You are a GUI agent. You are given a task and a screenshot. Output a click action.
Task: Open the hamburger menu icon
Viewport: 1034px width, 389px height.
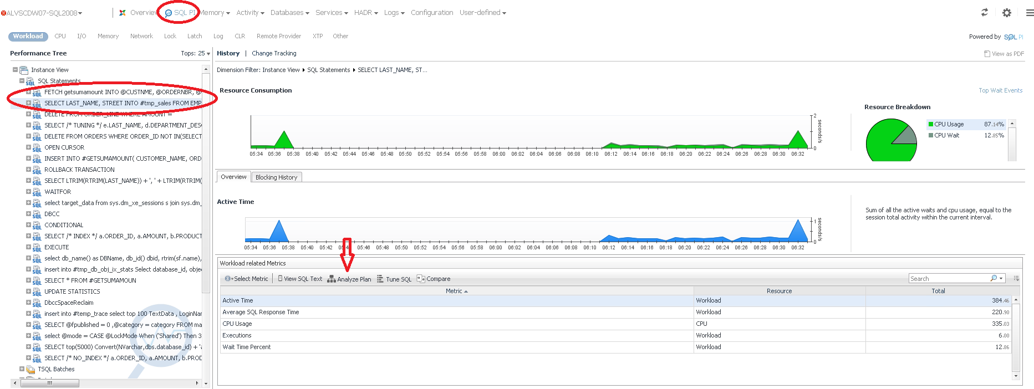click(x=1030, y=12)
